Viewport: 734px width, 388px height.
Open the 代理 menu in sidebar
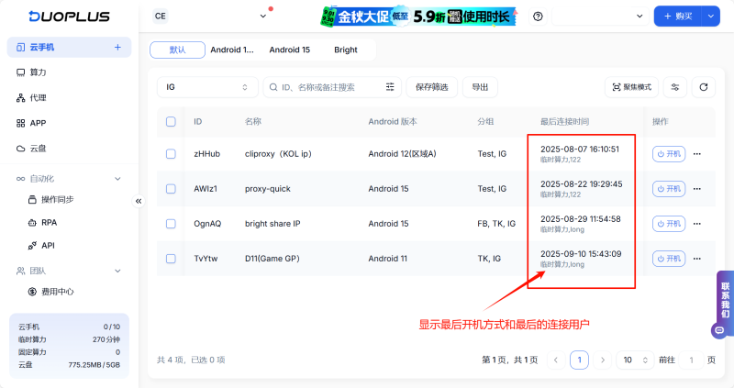38,97
